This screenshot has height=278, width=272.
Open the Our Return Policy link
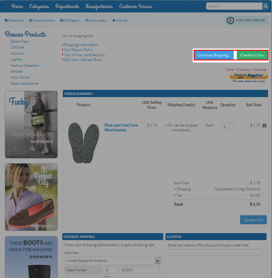(78, 50)
